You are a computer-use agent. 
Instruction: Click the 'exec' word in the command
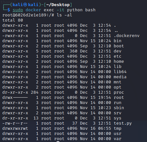pyautogui.click(x=49, y=10)
